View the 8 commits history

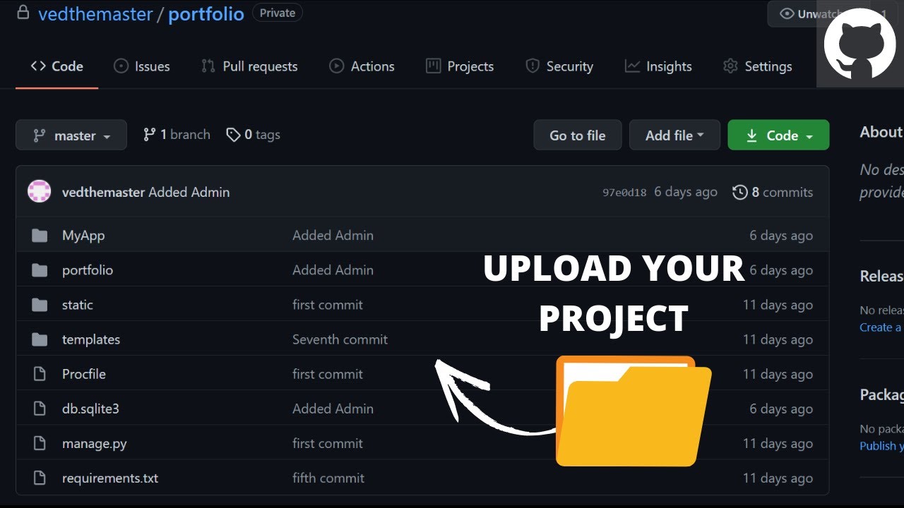click(x=773, y=192)
